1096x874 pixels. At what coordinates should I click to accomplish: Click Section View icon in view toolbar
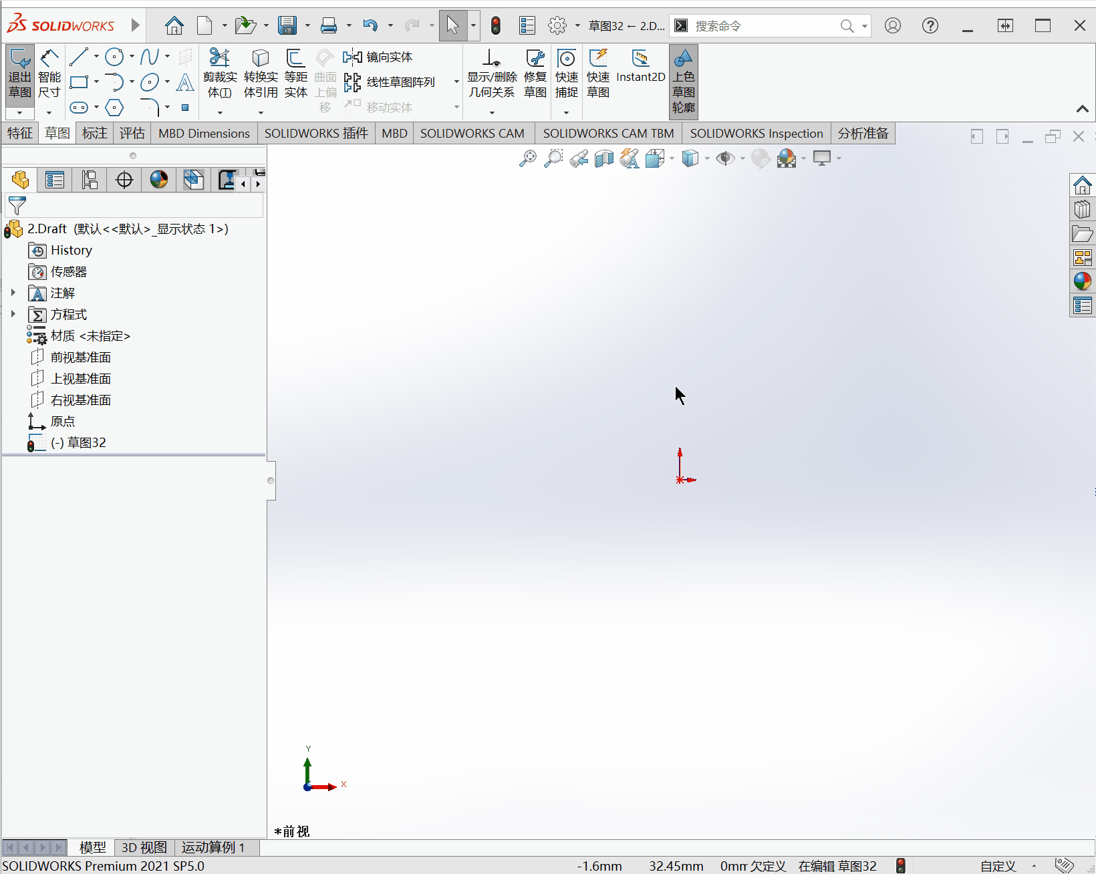click(x=604, y=158)
